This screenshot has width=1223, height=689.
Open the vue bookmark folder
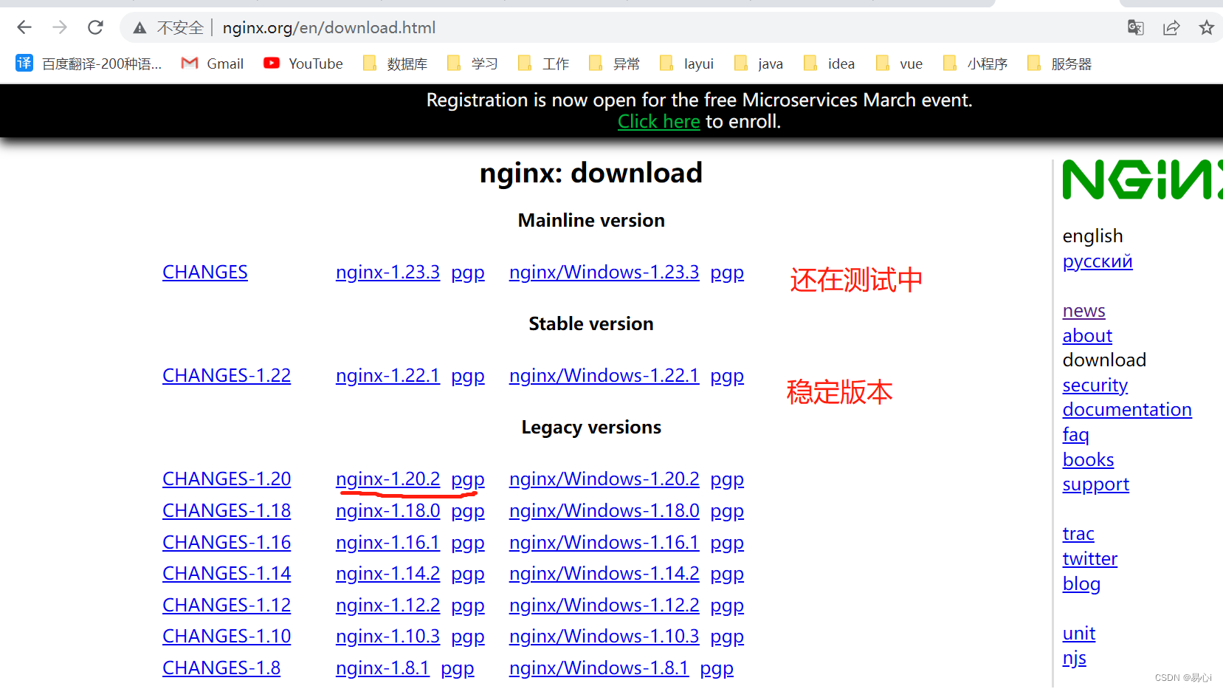[x=899, y=64]
